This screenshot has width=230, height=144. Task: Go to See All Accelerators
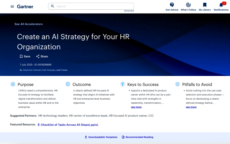point(29,24)
